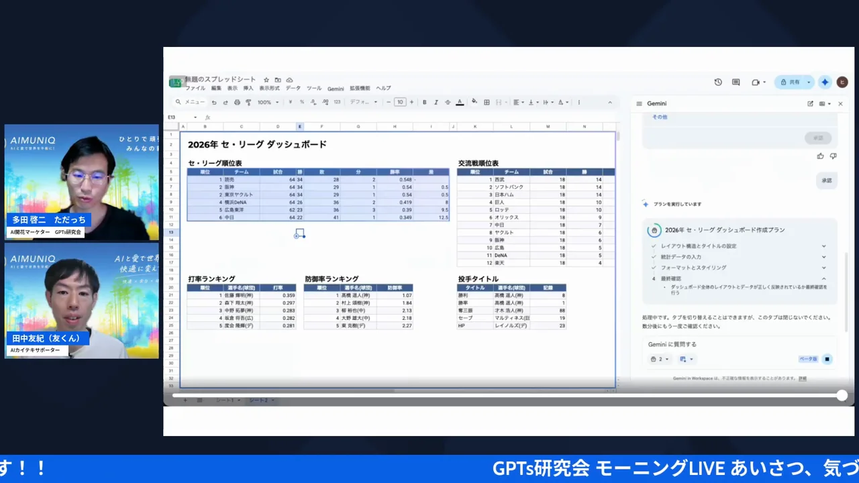Image resolution: width=859 pixels, height=483 pixels.
Task: Close the Gemini side panel
Action: (x=840, y=104)
